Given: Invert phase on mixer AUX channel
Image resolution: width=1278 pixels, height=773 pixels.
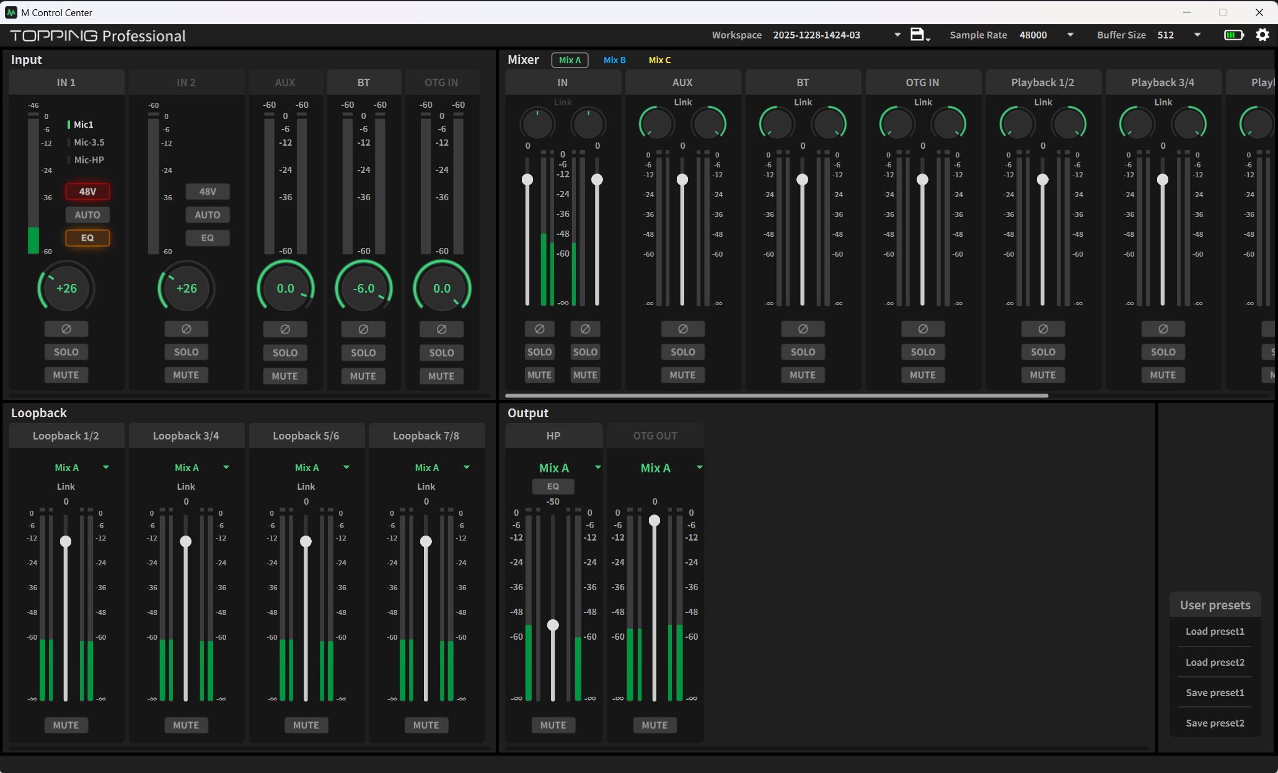Looking at the screenshot, I should tap(682, 329).
